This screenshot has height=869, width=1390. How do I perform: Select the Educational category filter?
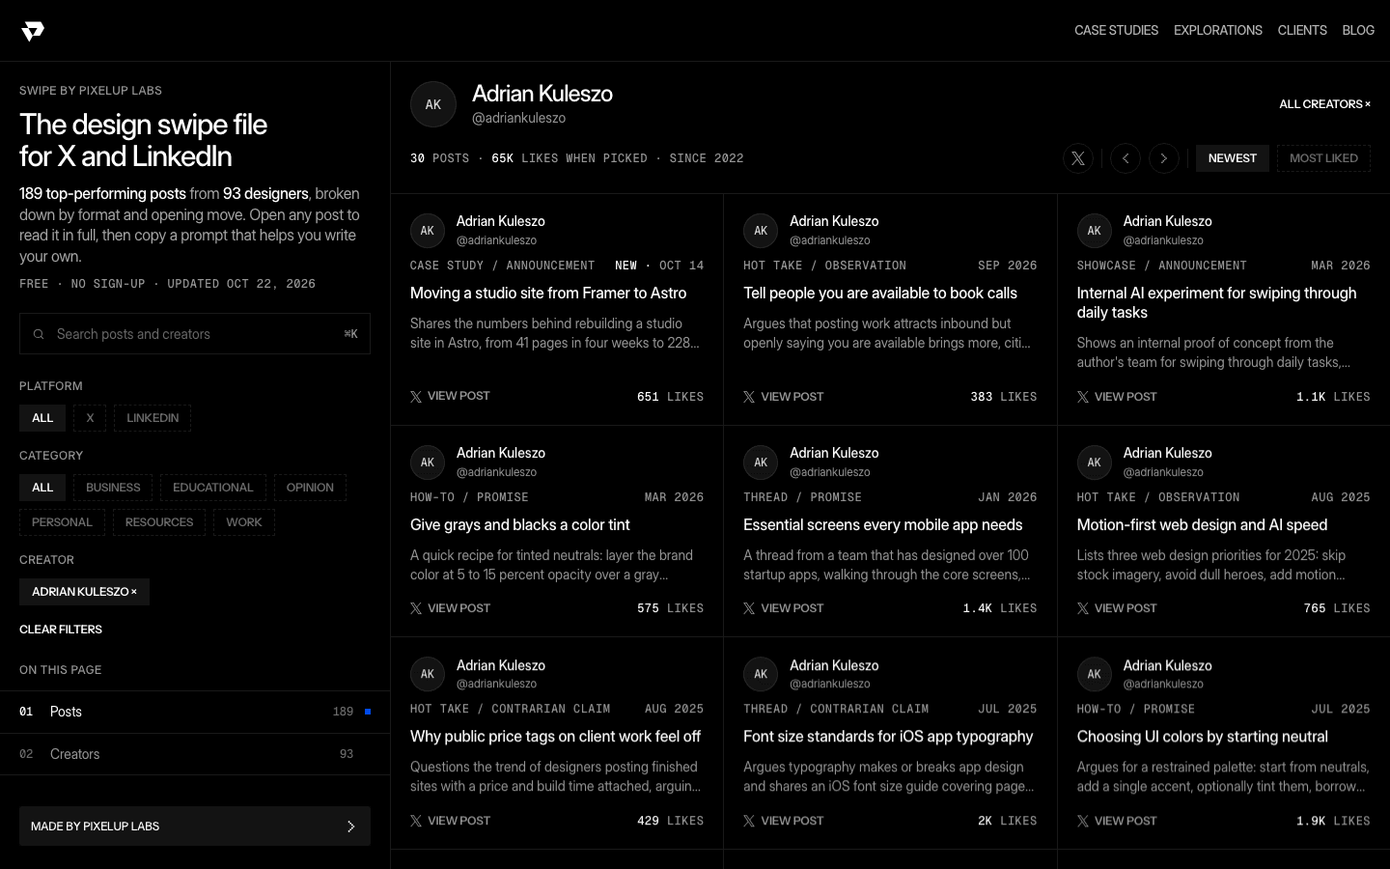pyautogui.click(x=213, y=488)
